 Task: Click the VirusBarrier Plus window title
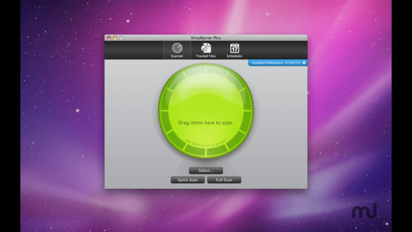[206, 37]
